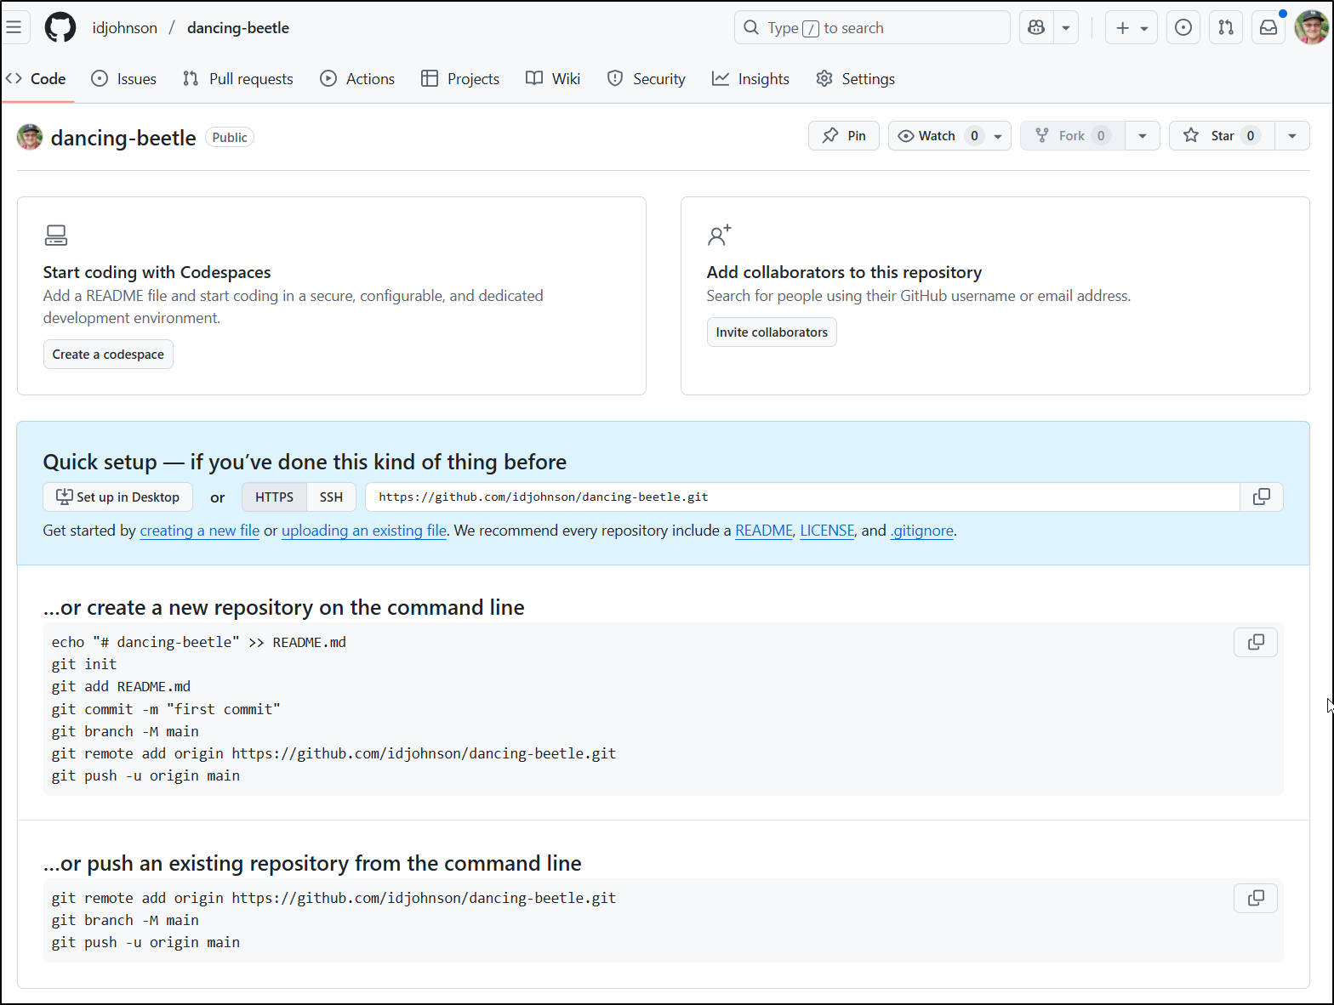This screenshot has height=1005, width=1334.
Task: Copy the push existing repository commands
Action: click(x=1255, y=898)
